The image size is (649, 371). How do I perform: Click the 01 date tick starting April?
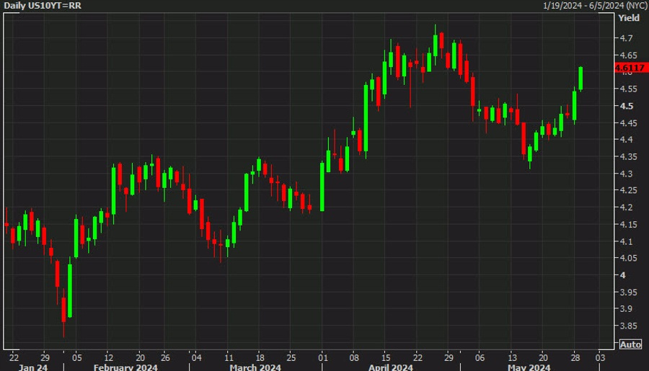[x=323, y=357]
